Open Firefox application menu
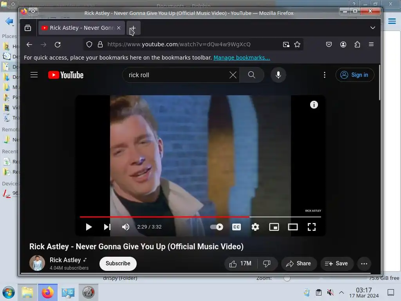401x301 pixels. pos(371,45)
